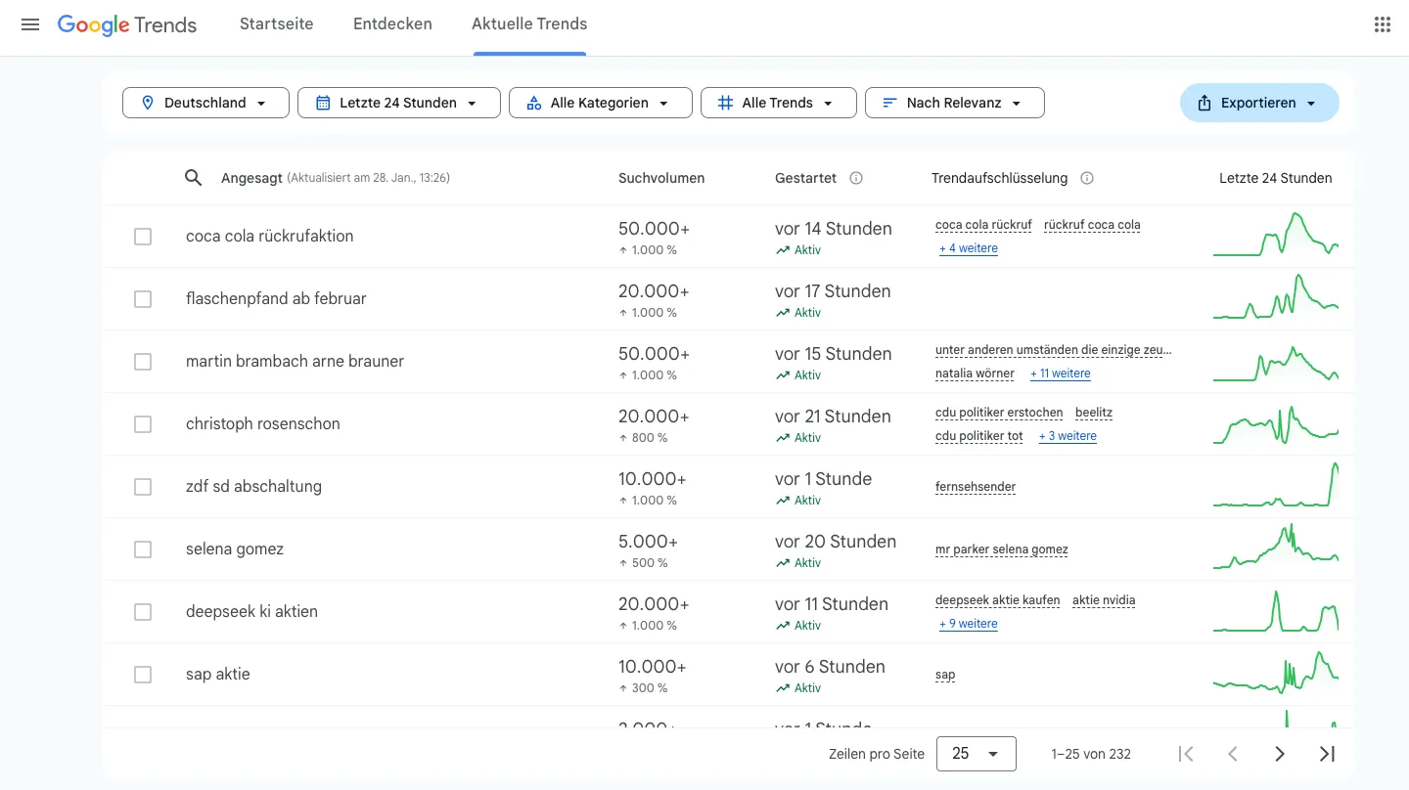Open the coca cola rückruf breakdown term

coord(983,225)
